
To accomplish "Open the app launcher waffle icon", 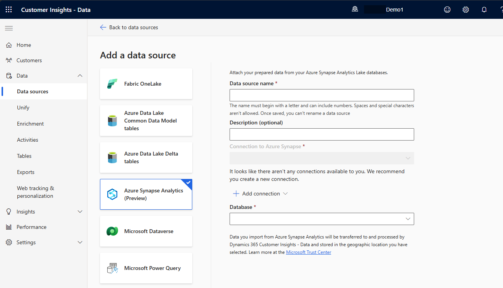I will [x=8, y=10].
